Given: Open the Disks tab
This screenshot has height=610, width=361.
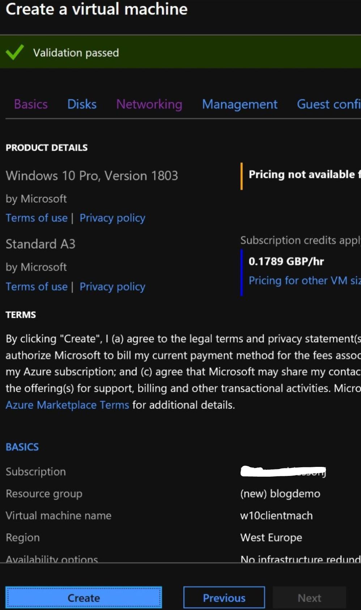Looking at the screenshot, I should (x=82, y=104).
